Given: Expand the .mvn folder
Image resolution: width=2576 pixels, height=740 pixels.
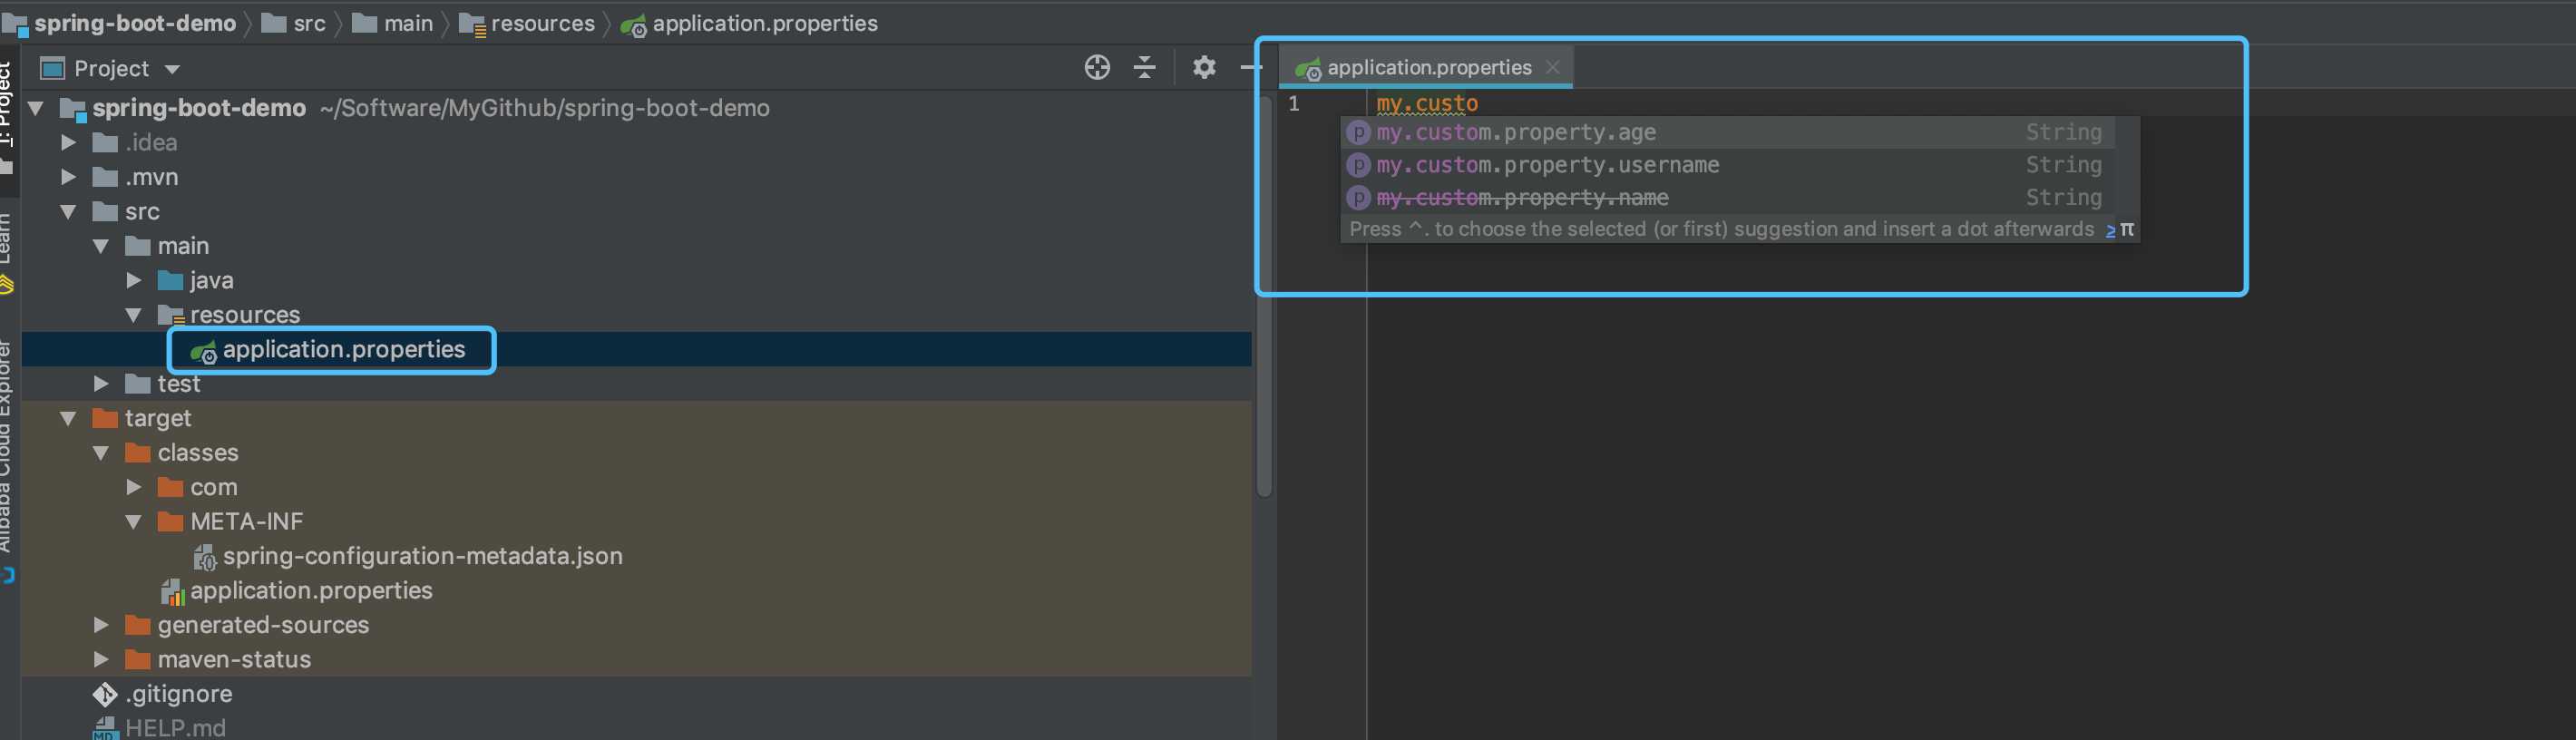Looking at the screenshot, I should click(68, 177).
